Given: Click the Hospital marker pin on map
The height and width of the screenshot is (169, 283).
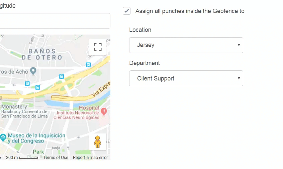Looking at the screenshot, I should 104,112.
